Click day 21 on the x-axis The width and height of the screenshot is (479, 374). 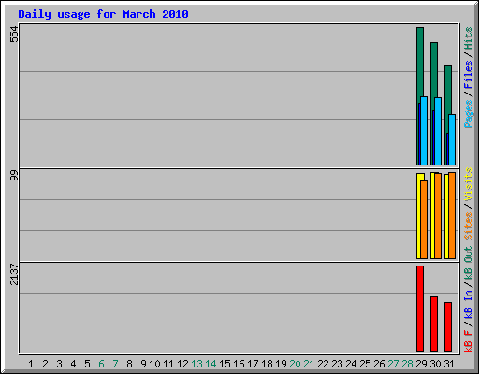tap(309, 364)
